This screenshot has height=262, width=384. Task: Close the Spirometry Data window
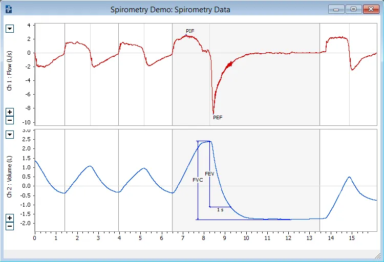coord(370,9)
